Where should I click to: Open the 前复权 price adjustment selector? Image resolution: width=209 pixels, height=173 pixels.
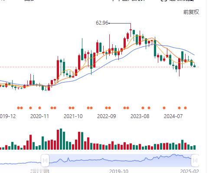click(x=191, y=12)
